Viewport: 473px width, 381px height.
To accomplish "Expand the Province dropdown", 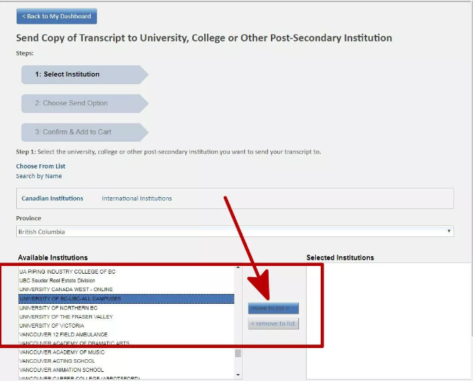I will [234, 232].
